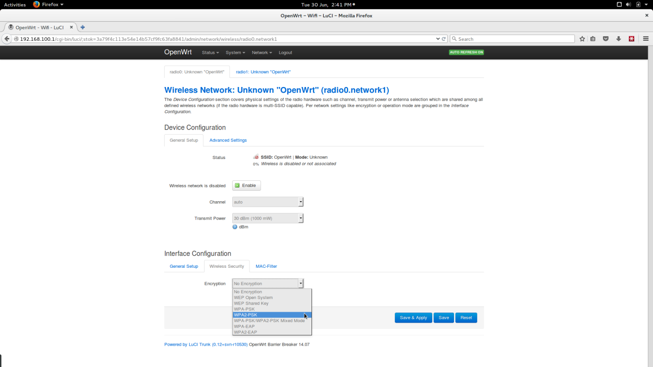Click the Firefox Search field
The width and height of the screenshot is (653, 367).
(512, 39)
